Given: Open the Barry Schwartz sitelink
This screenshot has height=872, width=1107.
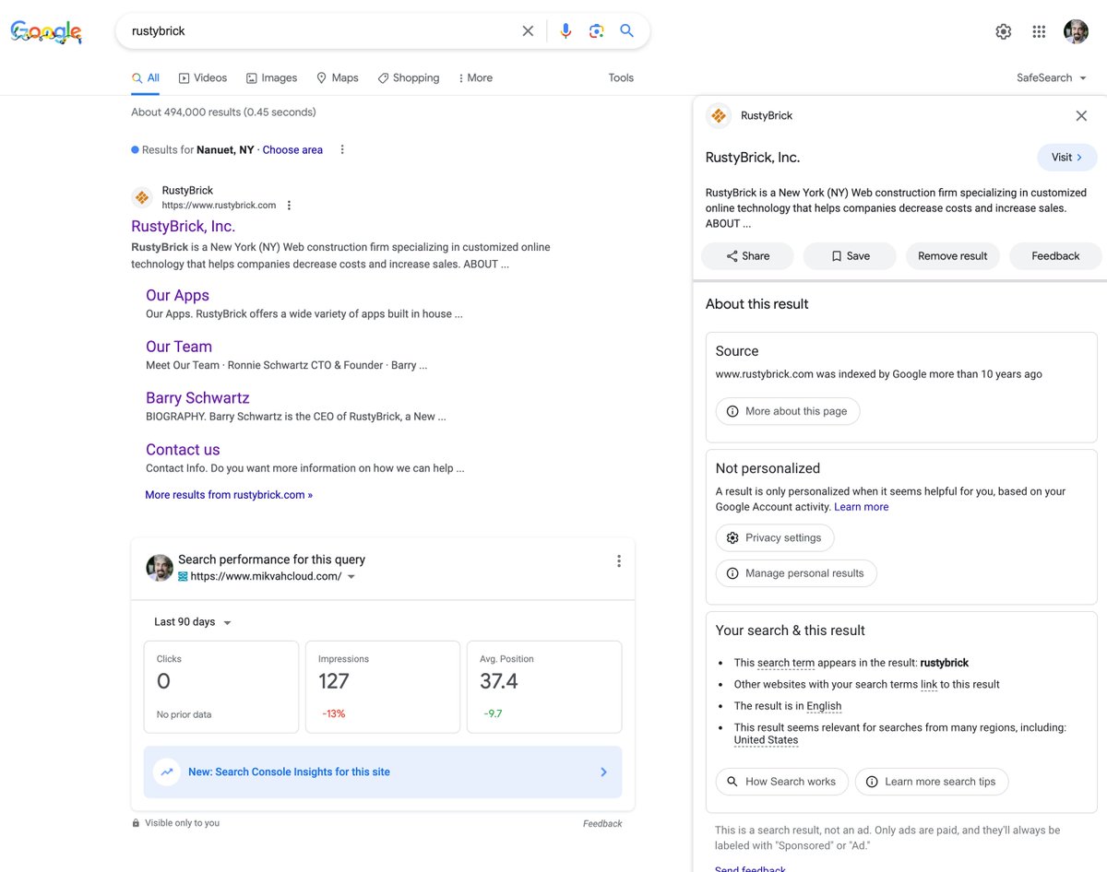Looking at the screenshot, I should point(197,398).
